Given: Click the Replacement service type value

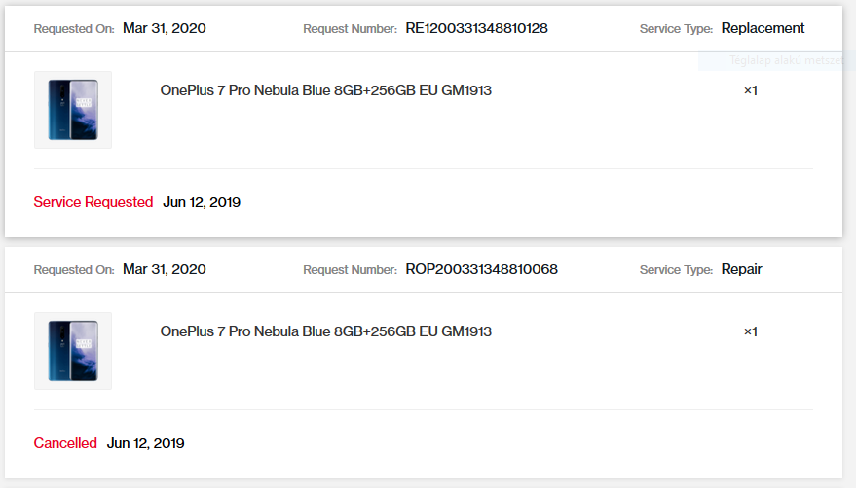Looking at the screenshot, I should pos(763,28).
